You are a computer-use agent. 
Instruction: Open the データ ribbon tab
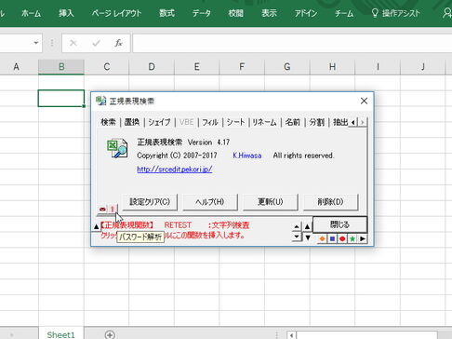pos(202,13)
